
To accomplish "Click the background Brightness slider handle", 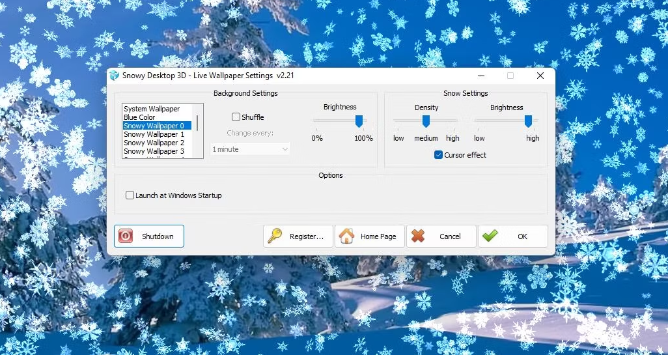I will pos(359,121).
